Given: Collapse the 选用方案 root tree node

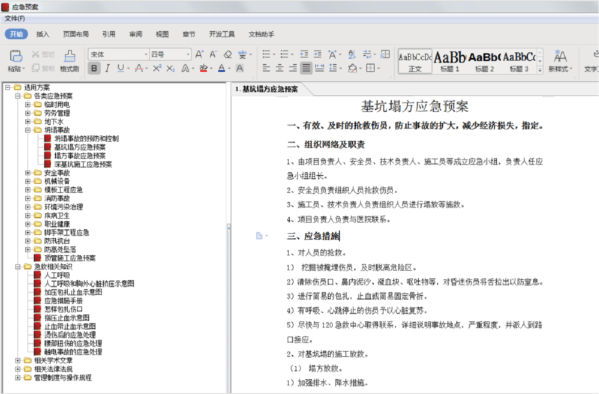Looking at the screenshot, I should (8, 87).
